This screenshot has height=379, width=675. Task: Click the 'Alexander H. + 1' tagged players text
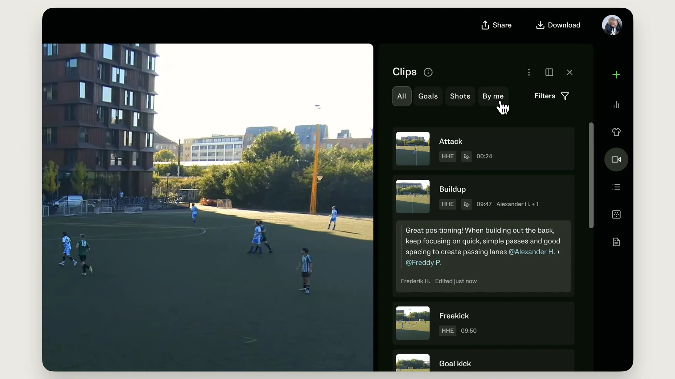tap(517, 204)
